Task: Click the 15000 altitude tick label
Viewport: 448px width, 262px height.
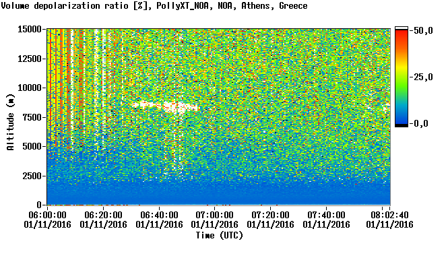Action: click(x=30, y=29)
